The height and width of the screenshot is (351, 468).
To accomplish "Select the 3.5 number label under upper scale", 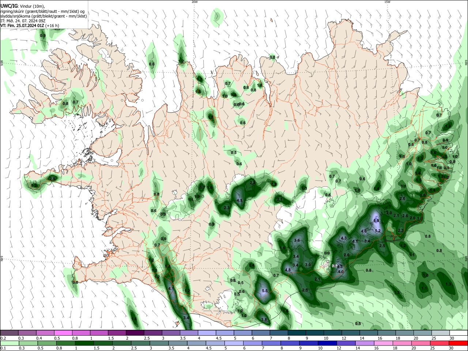I will pyautogui.click(x=183, y=338).
